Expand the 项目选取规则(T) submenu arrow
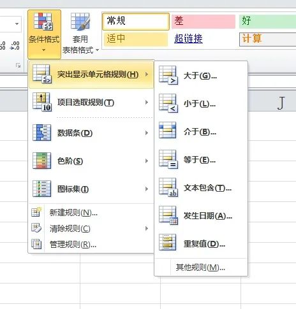 (147, 103)
